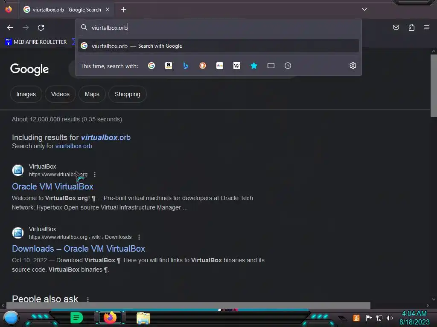This screenshot has height=327, width=437.
Task: Open the Firefox hamburger menu
Action: coord(427,27)
